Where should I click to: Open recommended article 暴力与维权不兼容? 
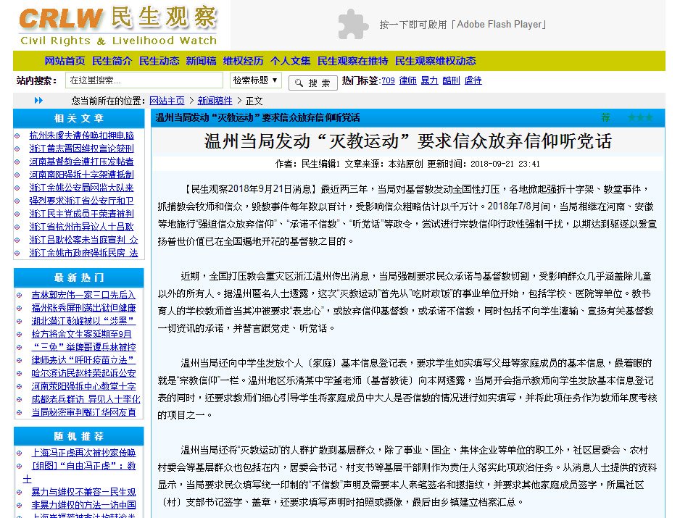coord(83,492)
